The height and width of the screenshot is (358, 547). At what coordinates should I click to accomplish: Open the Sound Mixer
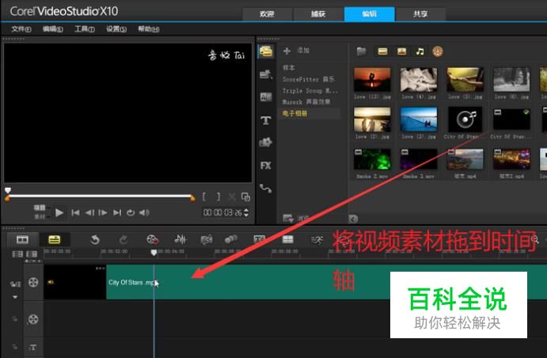(x=180, y=240)
